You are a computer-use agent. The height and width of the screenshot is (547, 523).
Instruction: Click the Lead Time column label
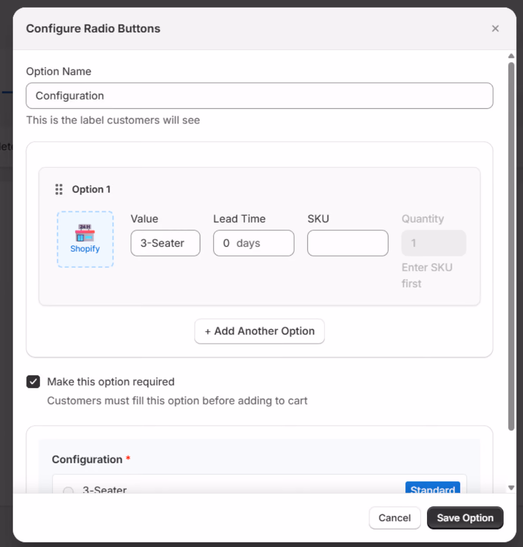pos(239,219)
